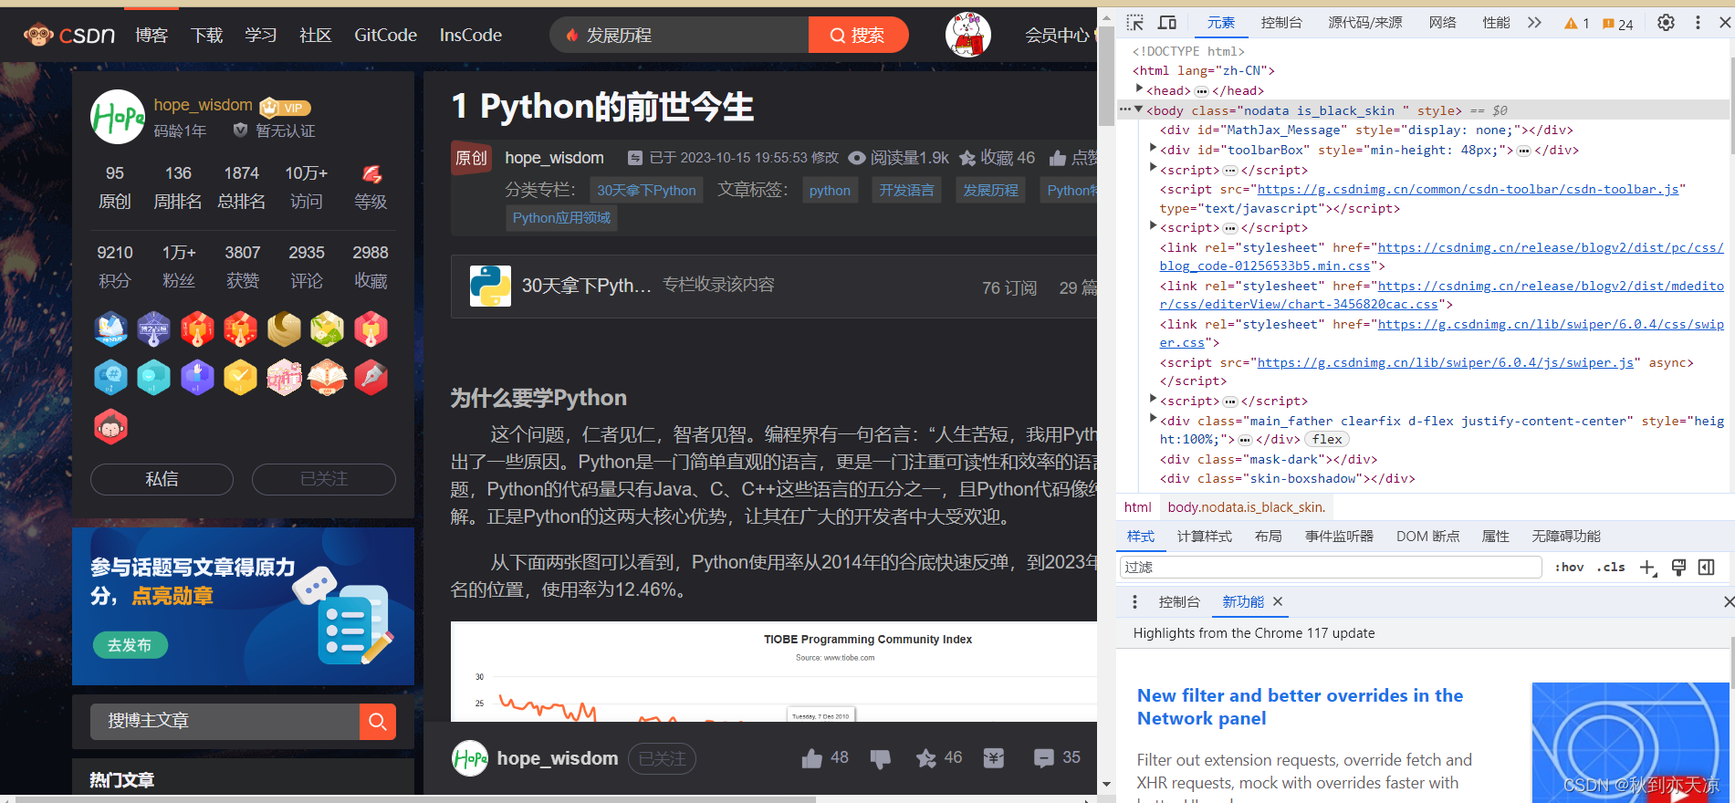Switch to the 源代码/来源 tab
Screen dimensions: 1735x803
coord(1364,23)
